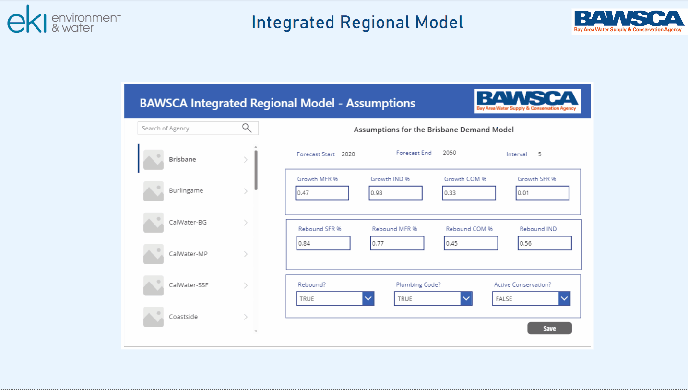Edit the Growth SFR % field
The width and height of the screenshot is (688, 390).
pyautogui.click(x=543, y=193)
